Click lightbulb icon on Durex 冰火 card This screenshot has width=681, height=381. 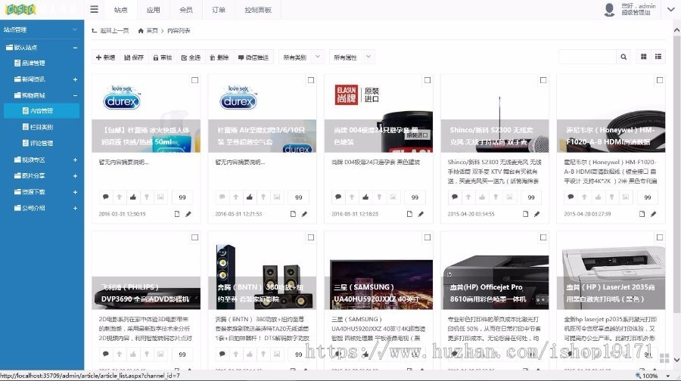[147, 197]
